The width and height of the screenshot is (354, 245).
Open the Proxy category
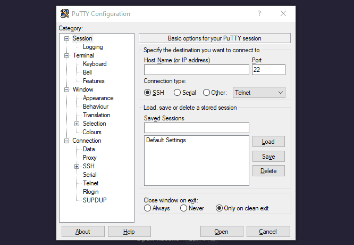point(90,158)
